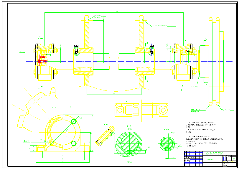Pick the upper green bolt hole circle
This screenshot has width=239, height=170.
click(74, 121)
